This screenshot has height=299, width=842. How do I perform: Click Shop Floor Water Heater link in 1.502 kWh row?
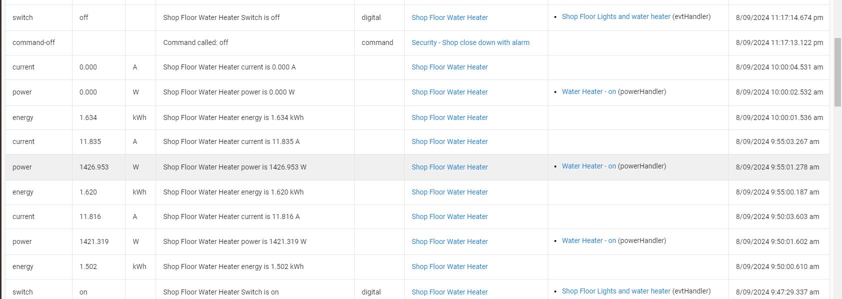[449, 266]
